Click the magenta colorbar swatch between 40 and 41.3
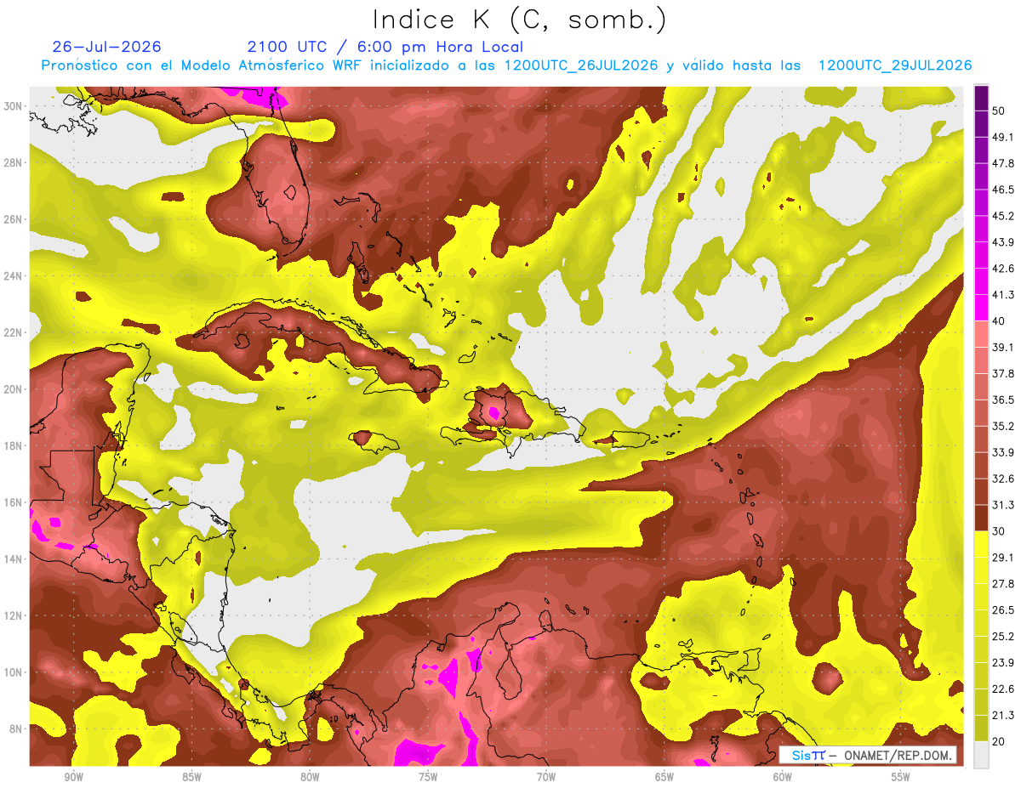Screen dimensions: 1021x788 point(981,309)
